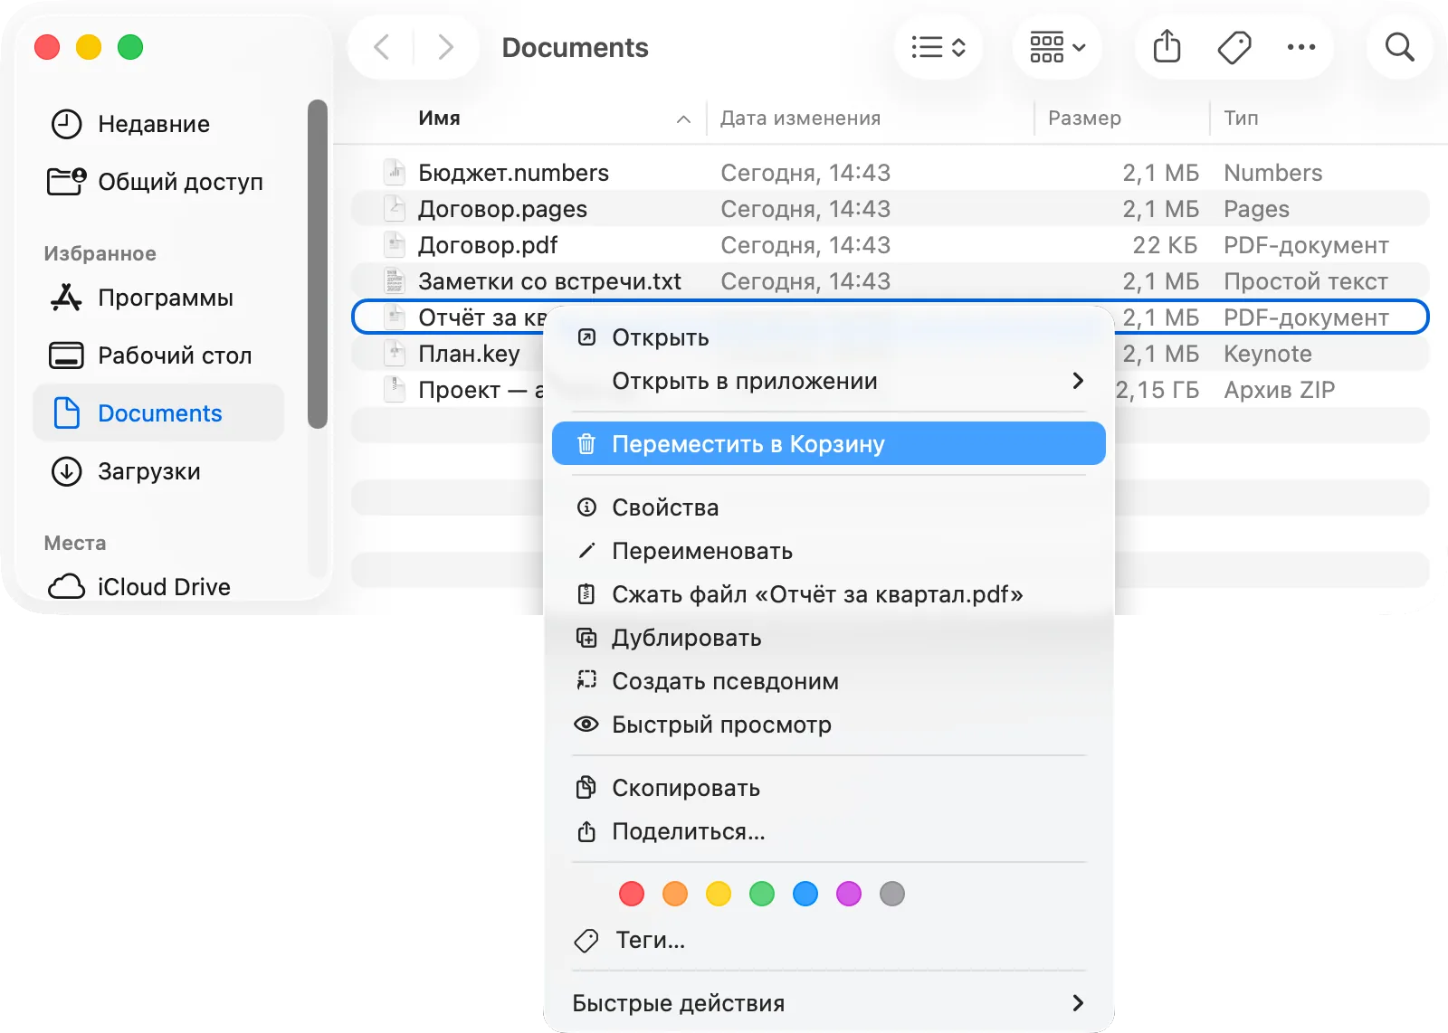
Task: Open Загрузки in the sidebar
Action: pyautogui.click(x=159, y=471)
